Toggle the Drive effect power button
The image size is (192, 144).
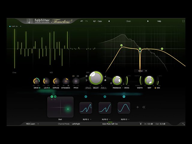coord(36,81)
